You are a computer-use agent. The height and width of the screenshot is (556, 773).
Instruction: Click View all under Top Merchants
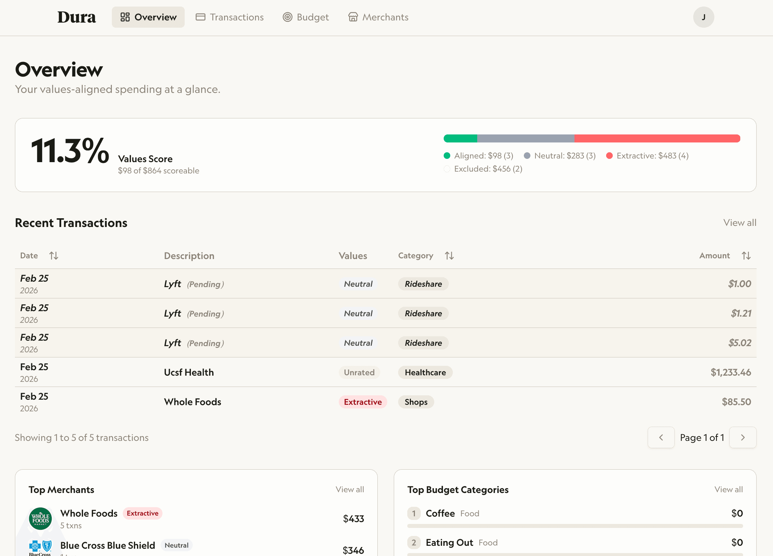click(x=350, y=489)
